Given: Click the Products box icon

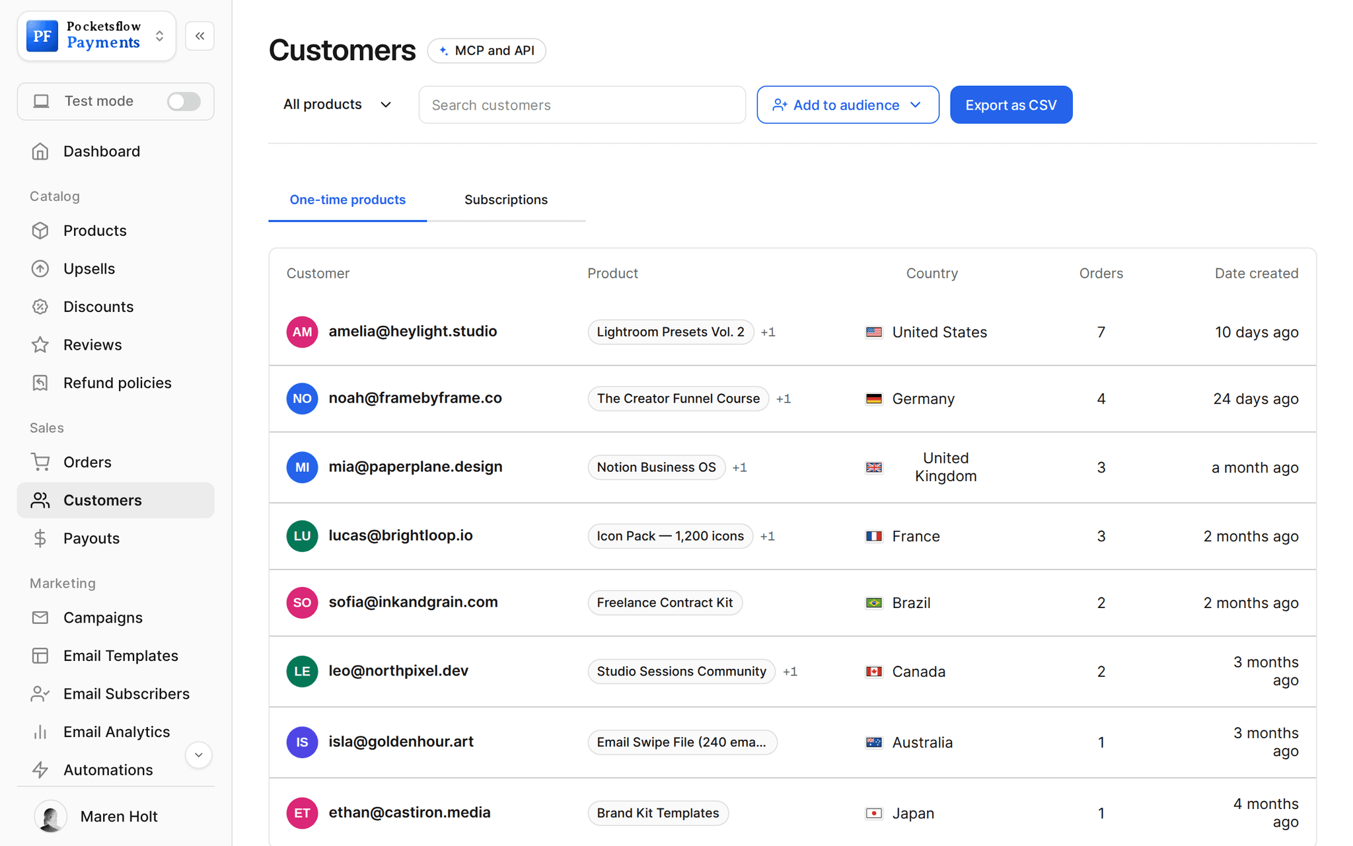Looking at the screenshot, I should (x=40, y=231).
